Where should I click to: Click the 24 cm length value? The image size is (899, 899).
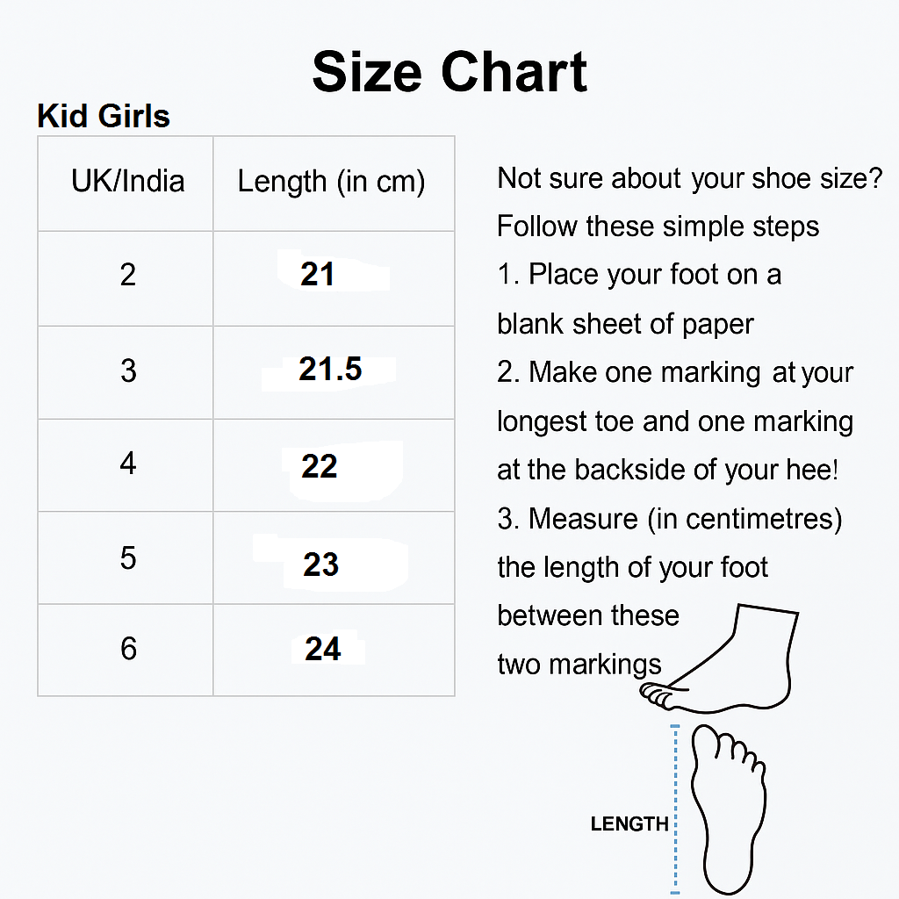coord(323,649)
